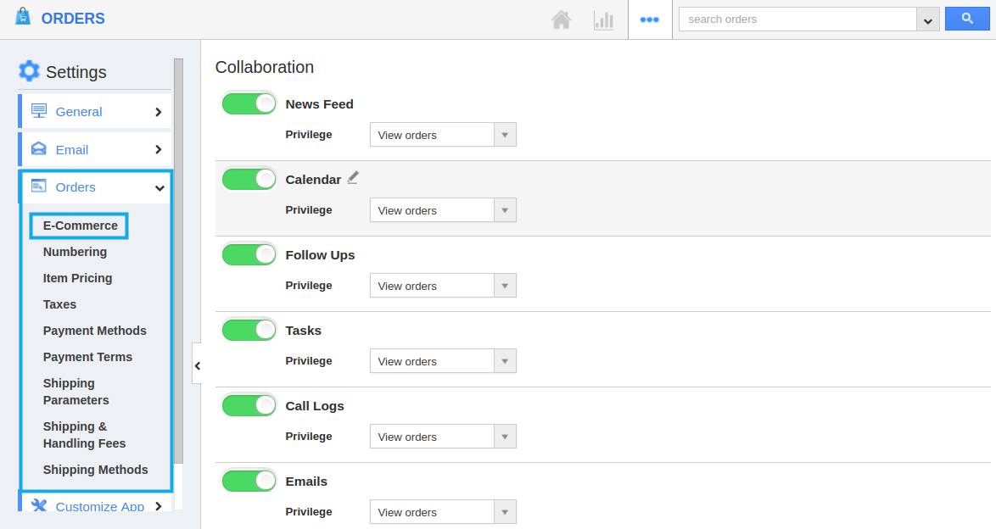
Task: Collapse the Orders section chevron
Action: click(159, 187)
